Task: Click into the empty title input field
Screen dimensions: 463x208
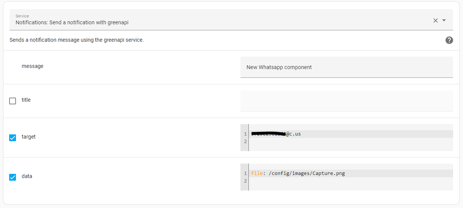Action: tap(347, 101)
